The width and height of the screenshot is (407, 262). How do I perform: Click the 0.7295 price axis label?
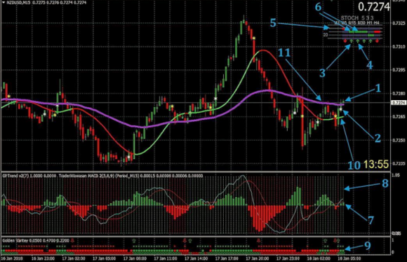(399, 70)
